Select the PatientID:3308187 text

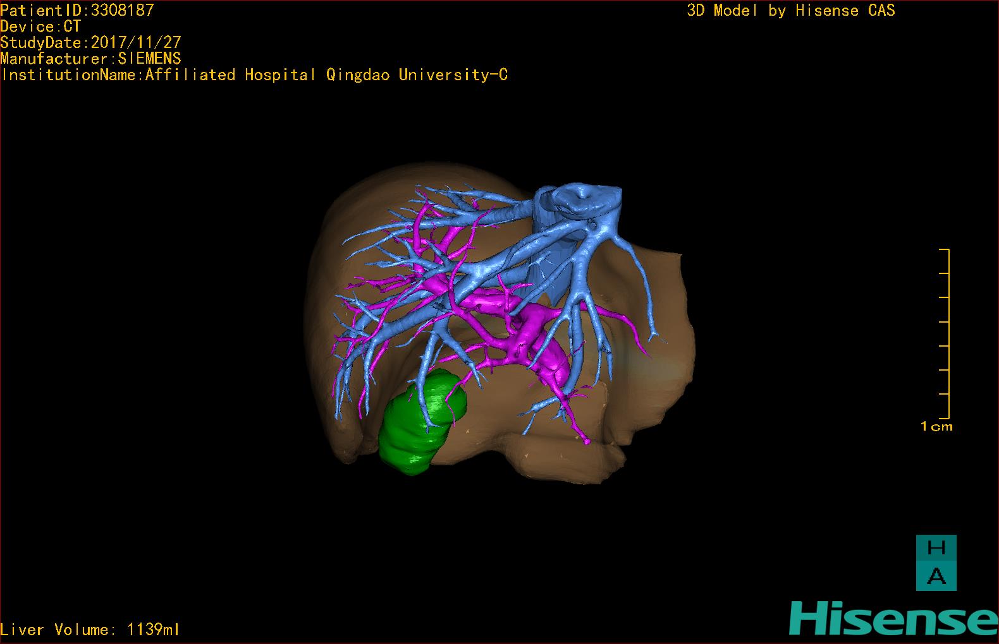pyautogui.click(x=77, y=10)
